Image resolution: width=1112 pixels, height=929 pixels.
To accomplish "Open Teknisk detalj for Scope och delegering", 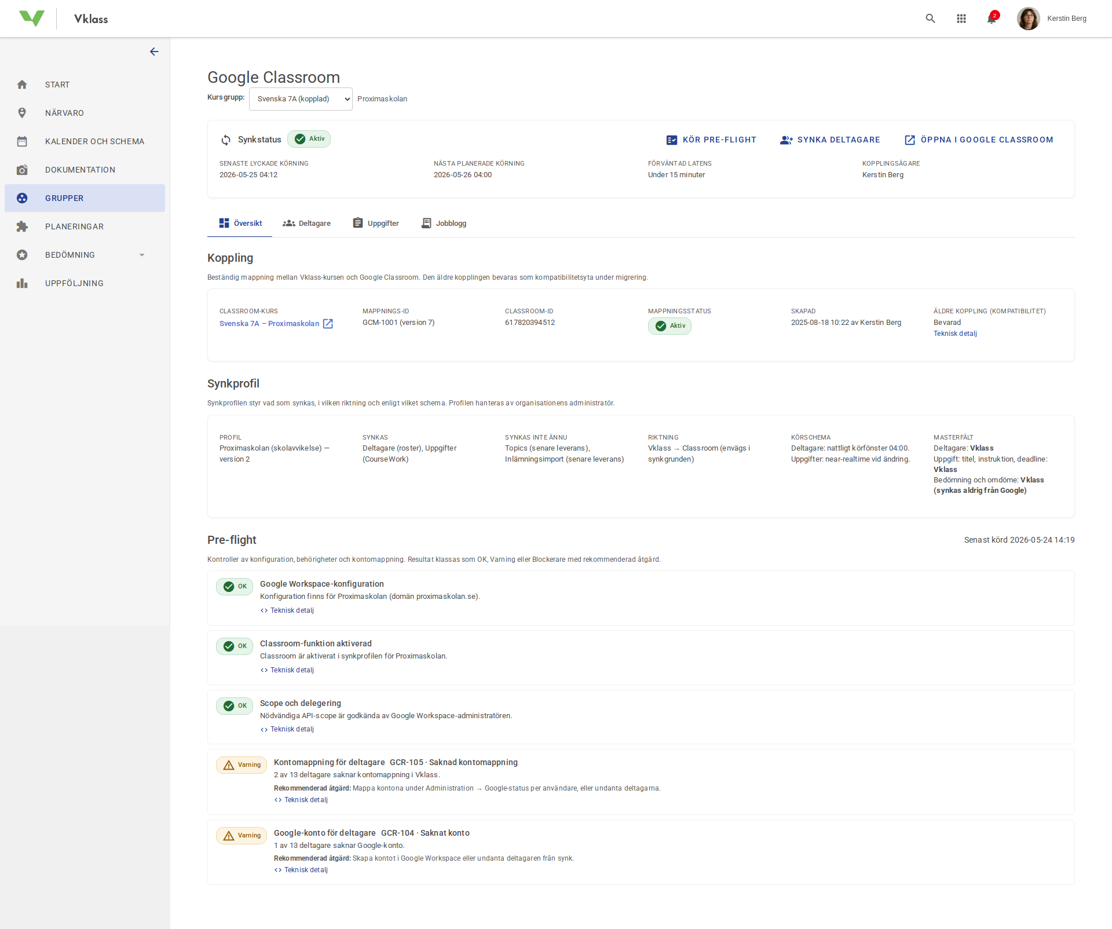I will 287,729.
